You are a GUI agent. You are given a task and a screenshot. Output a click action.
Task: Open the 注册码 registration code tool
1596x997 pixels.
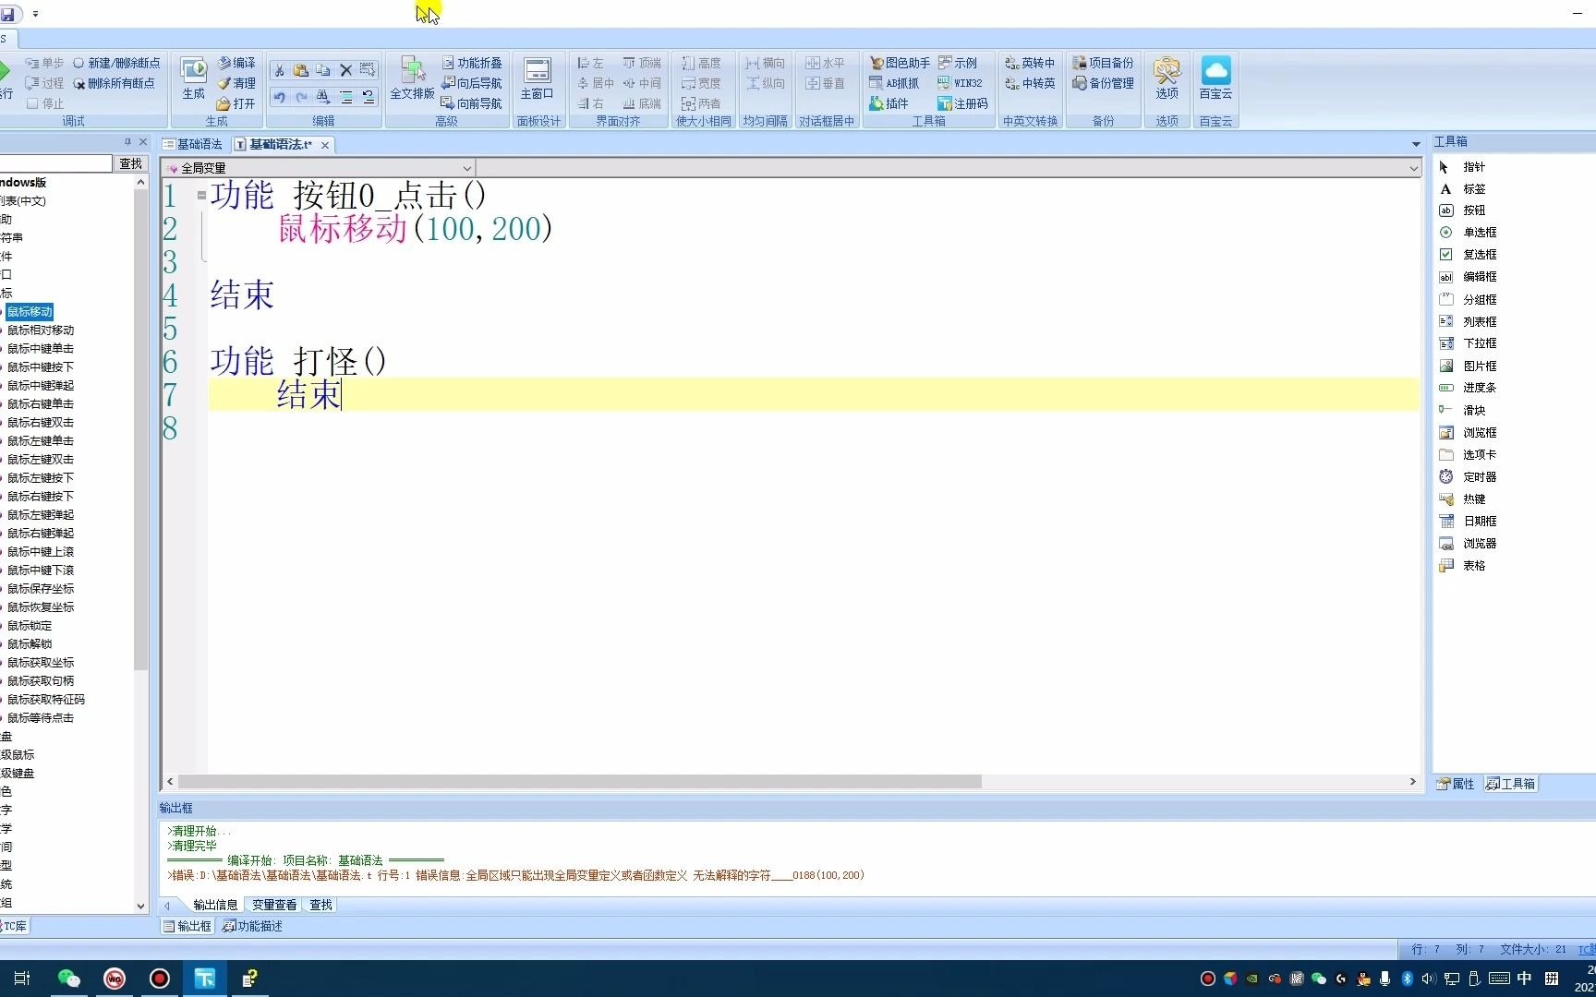(x=963, y=103)
